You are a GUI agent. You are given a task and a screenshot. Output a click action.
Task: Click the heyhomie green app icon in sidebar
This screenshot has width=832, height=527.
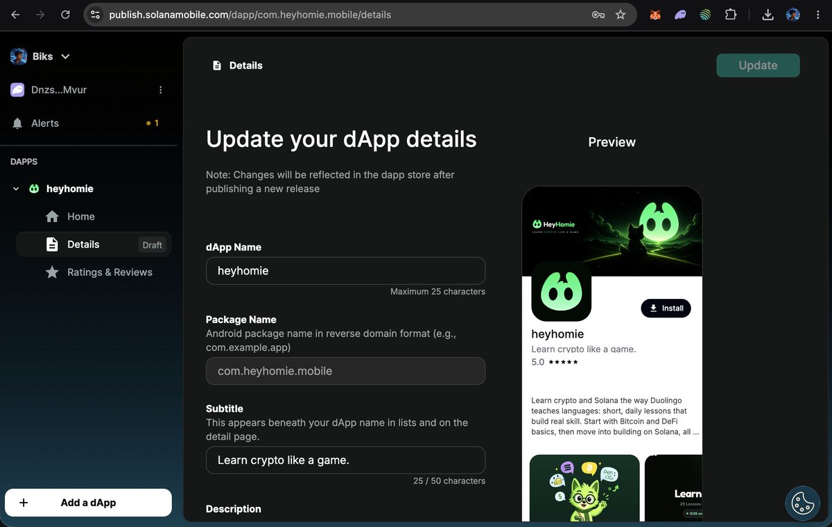pyautogui.click(x=33, y=189)
